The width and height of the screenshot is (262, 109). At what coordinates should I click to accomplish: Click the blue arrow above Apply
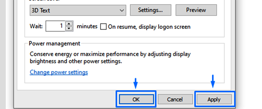(x=213, y=81)
